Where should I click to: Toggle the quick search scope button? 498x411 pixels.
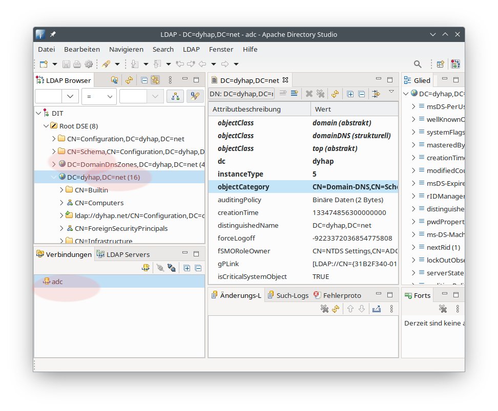[x=175, y=96]
